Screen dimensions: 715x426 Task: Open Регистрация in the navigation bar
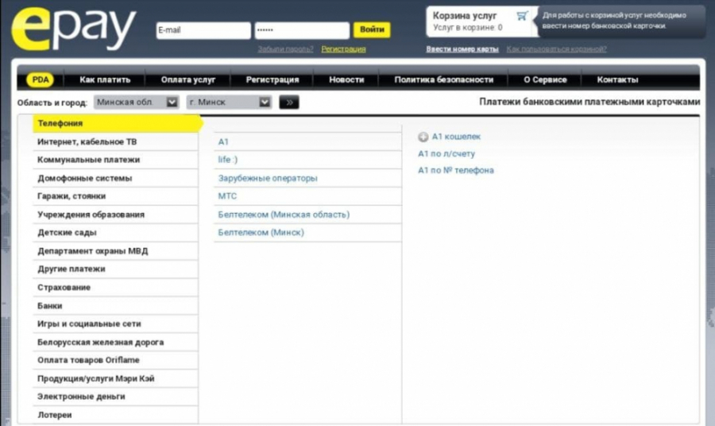(272, 79)
